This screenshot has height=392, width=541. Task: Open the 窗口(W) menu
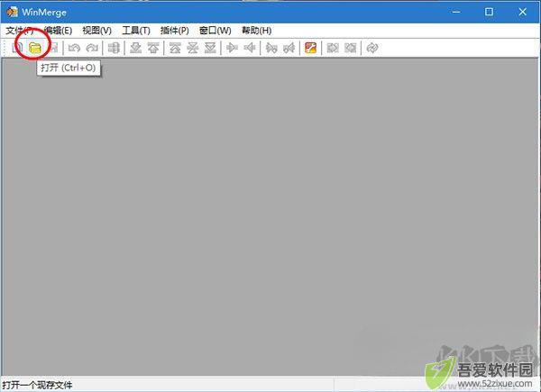pyautogui.click(x=215, y=31)
